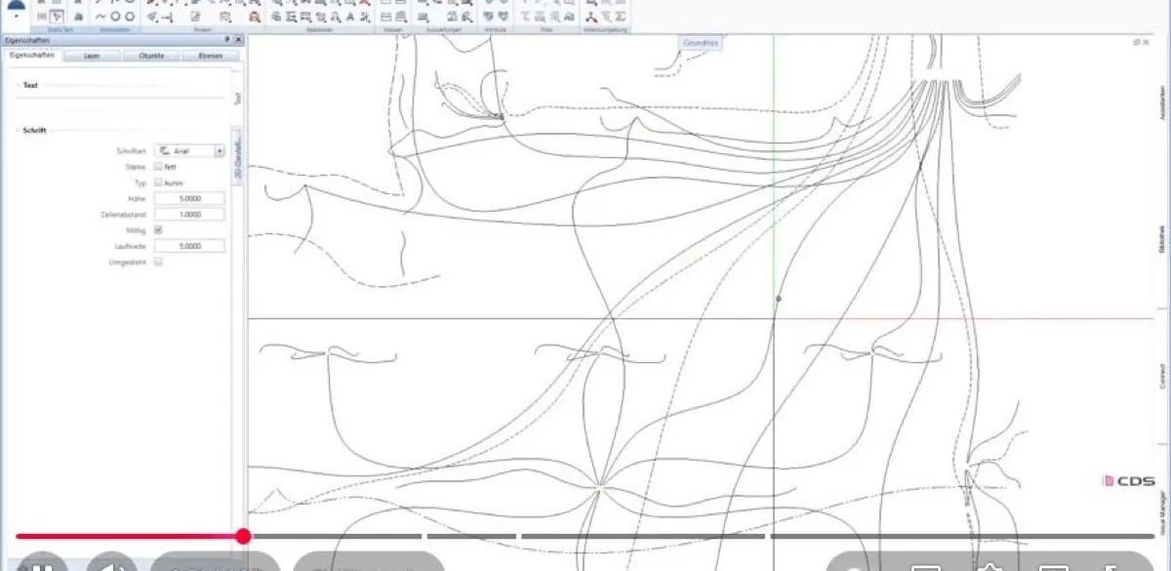Click the Grundriss viewport tab

click(701, 43)
